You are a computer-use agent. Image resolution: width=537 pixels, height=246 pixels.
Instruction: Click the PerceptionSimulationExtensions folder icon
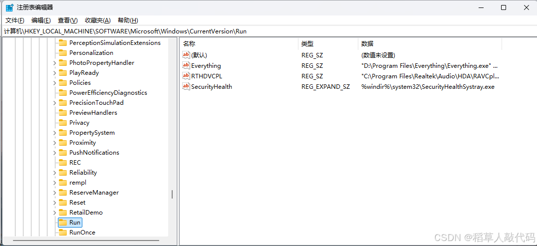tap(63, 43)
